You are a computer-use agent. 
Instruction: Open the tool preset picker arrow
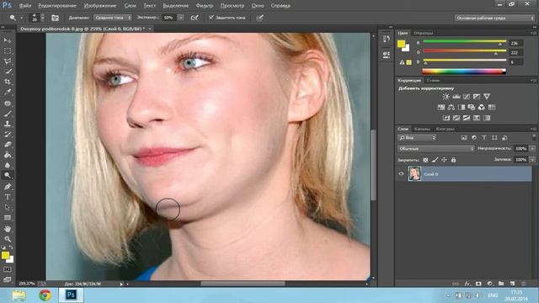click(21, 18)
